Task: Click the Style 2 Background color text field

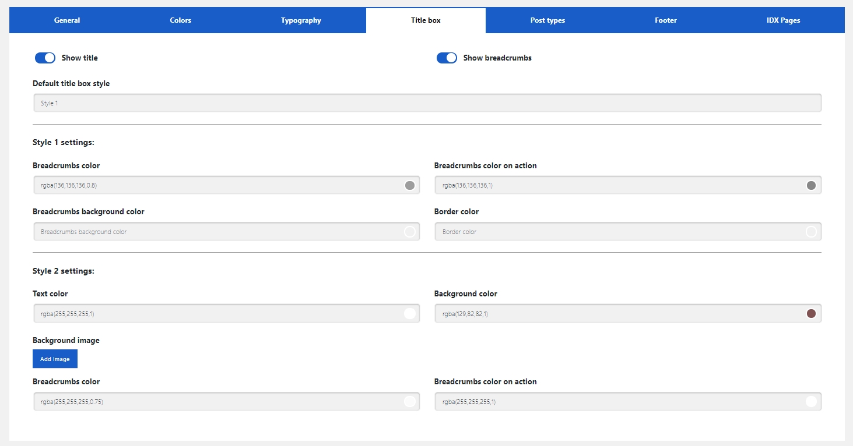Action: (618, 314)
